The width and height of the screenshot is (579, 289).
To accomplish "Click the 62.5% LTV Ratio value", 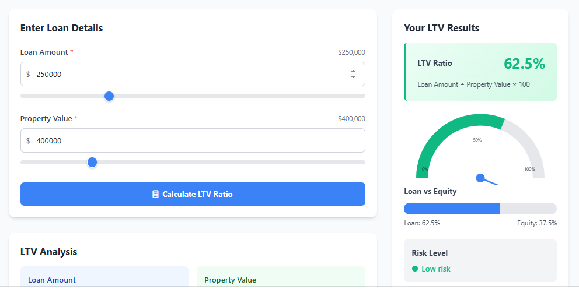I will pyautogui.click(x=524, y=64).
